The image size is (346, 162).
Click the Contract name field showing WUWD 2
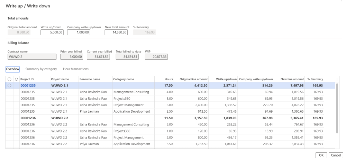tap(31, 57)
